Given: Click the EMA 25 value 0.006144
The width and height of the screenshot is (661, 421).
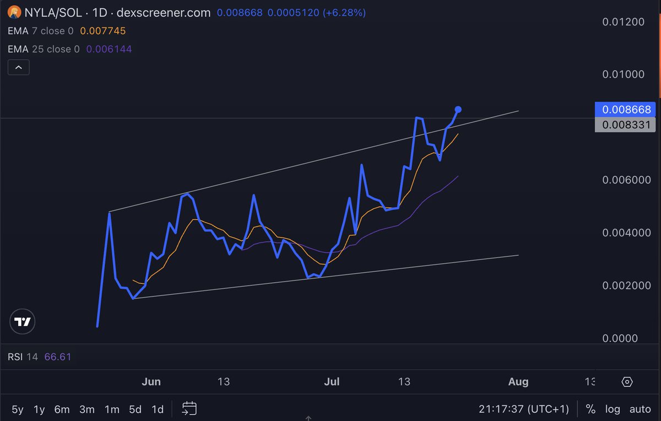Looking at the screenshot, I should pyautogui.click(x=109, y=49).
